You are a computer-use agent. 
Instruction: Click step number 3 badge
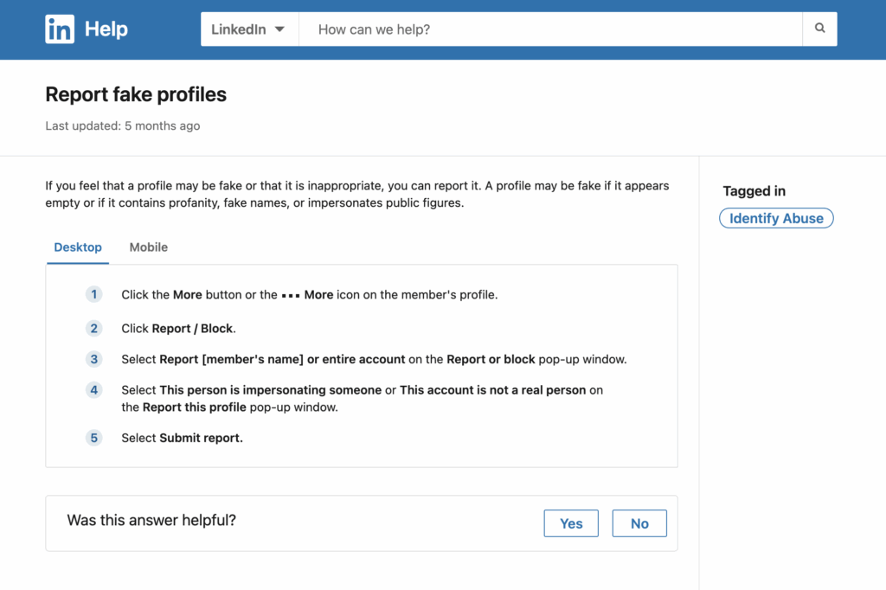[93, 359]
